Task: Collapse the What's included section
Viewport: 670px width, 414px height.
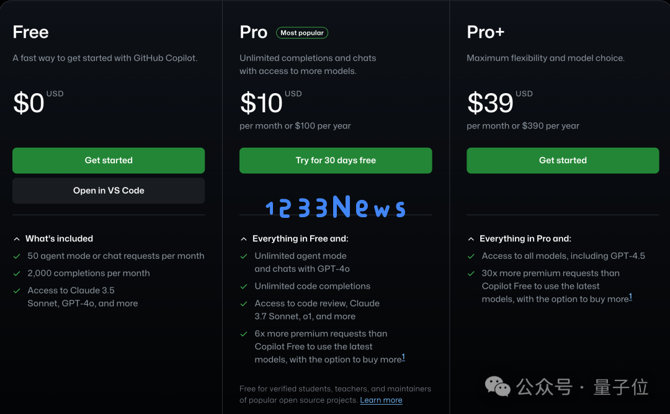Action: click(x=17, y=239)
